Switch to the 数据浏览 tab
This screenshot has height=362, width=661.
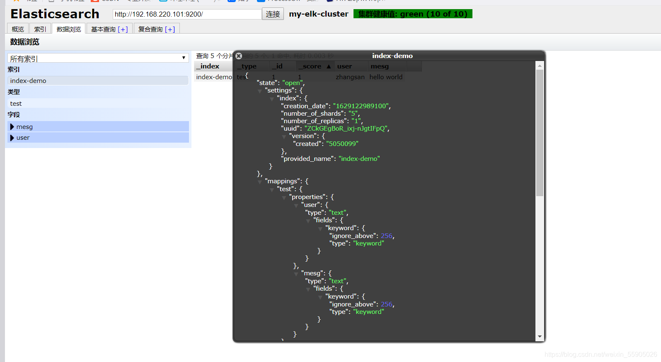pos(69,29)
